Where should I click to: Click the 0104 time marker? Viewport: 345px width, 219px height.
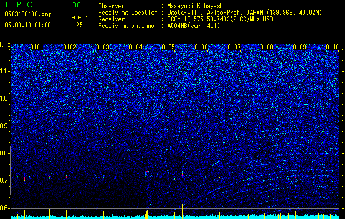pyautogui.click(x=135, y=47)
